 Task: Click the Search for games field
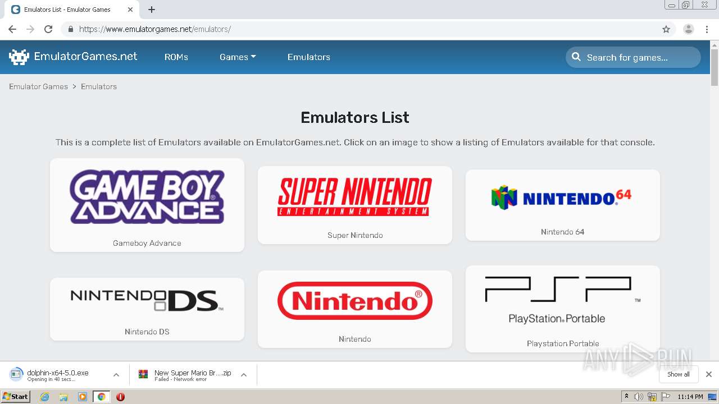633,57
